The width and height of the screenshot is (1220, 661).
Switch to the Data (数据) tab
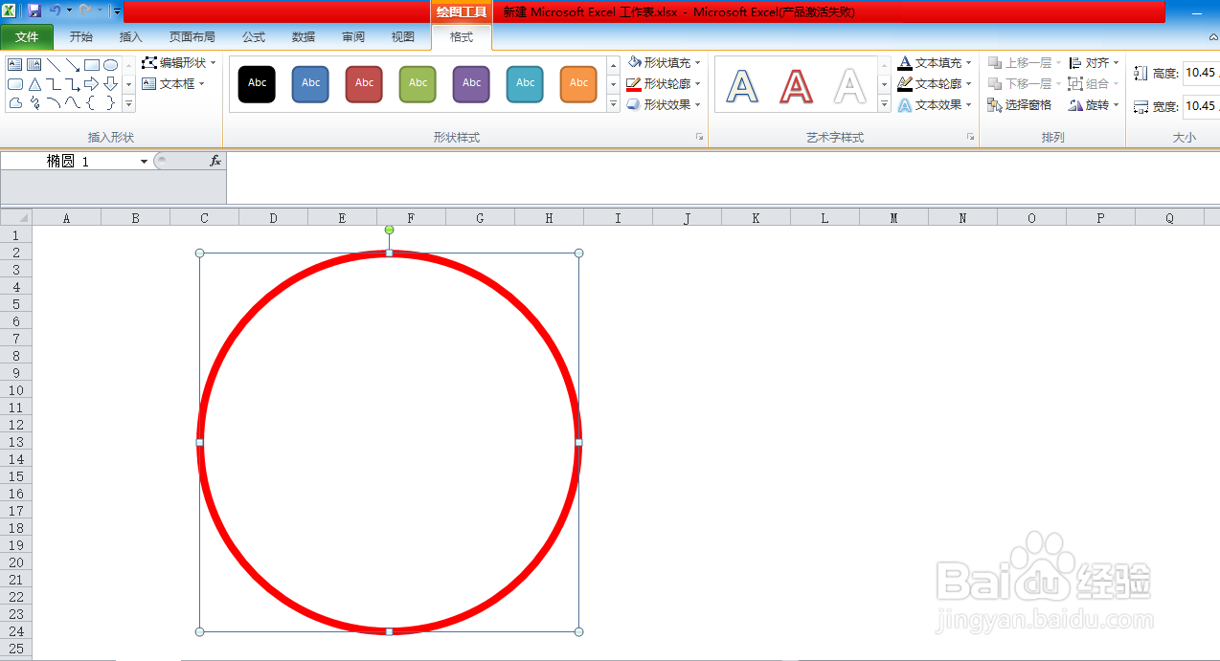[304, 37]
